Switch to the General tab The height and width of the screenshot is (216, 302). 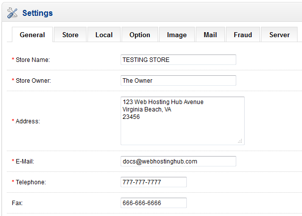32,35
